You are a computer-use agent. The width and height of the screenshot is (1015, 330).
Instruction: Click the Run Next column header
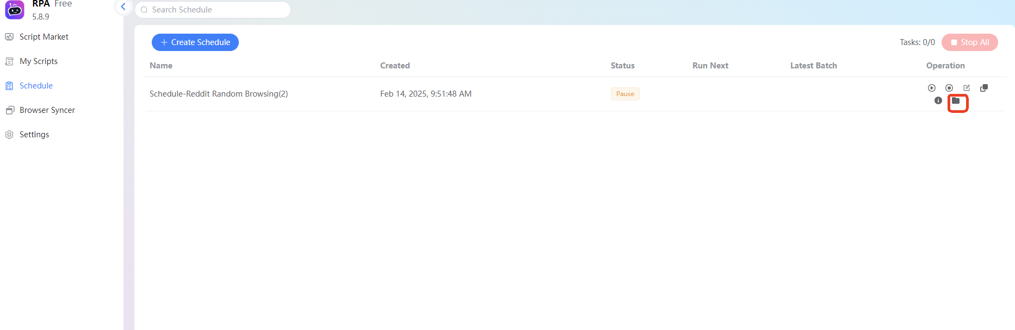click(710, 66)
